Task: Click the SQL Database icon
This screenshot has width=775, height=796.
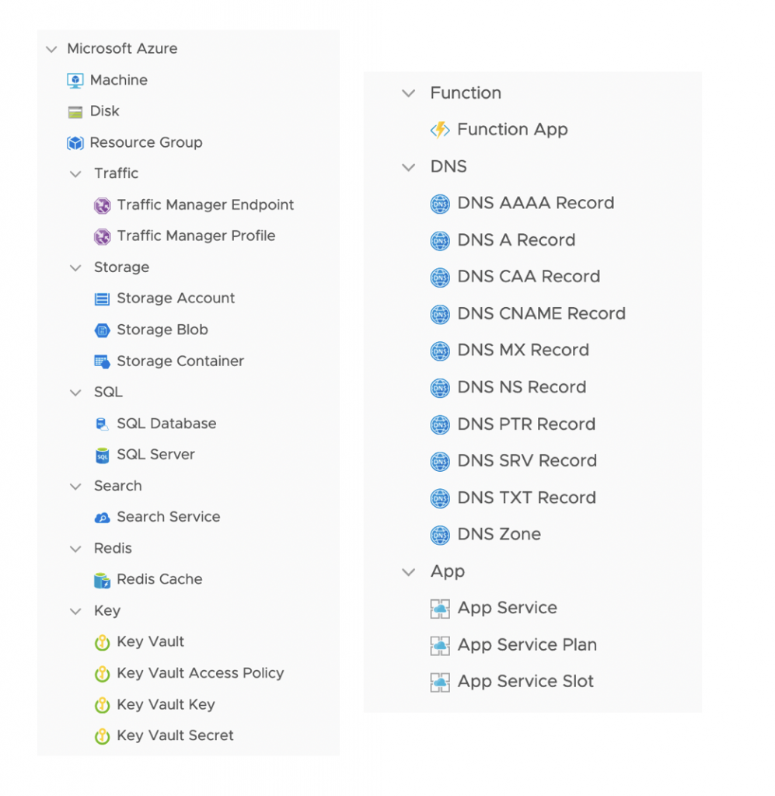Action: 102,423
